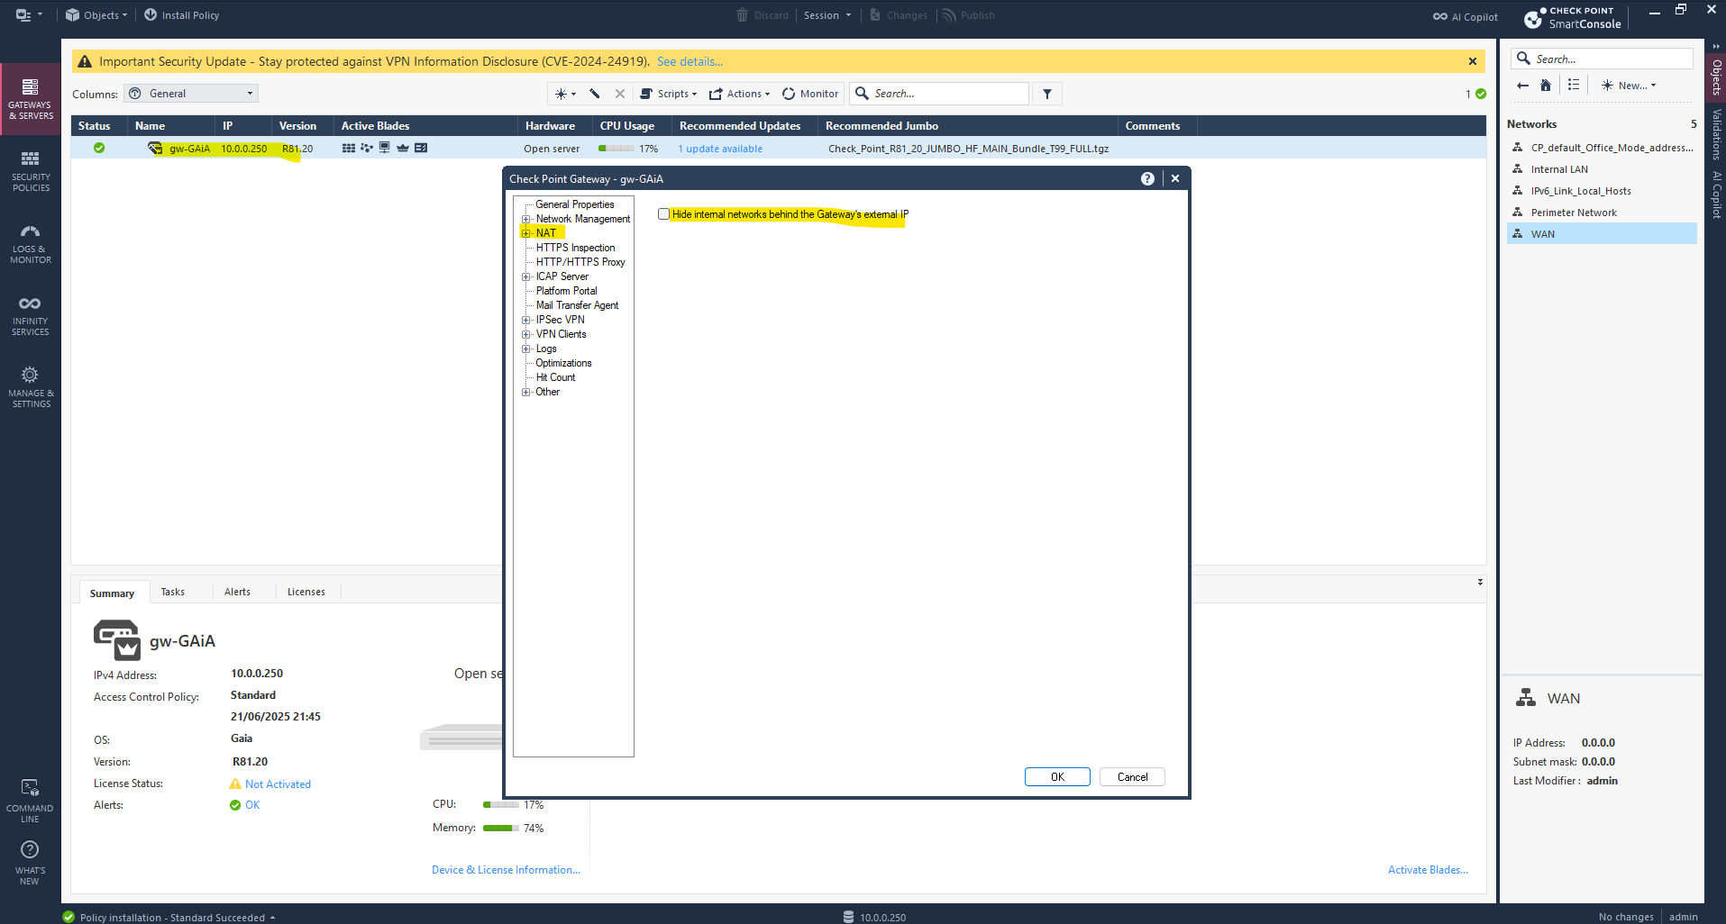Switch to the Licenses tab

pyautogui.click(x=306, y=592)
